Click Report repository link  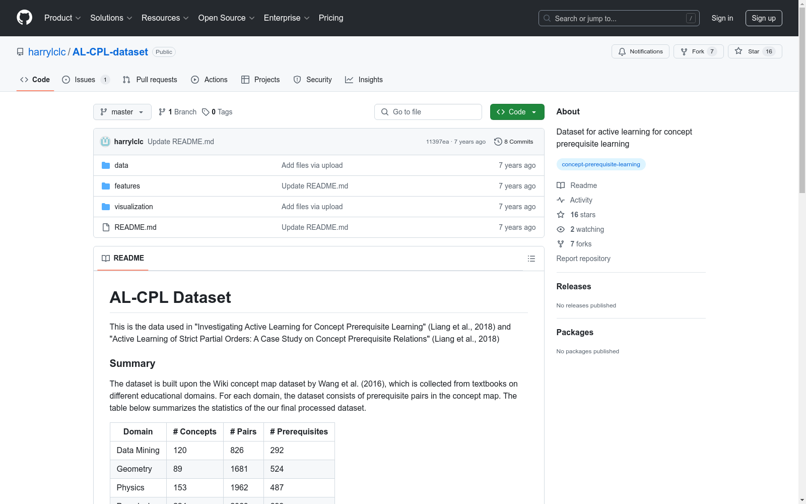[583, 259]
